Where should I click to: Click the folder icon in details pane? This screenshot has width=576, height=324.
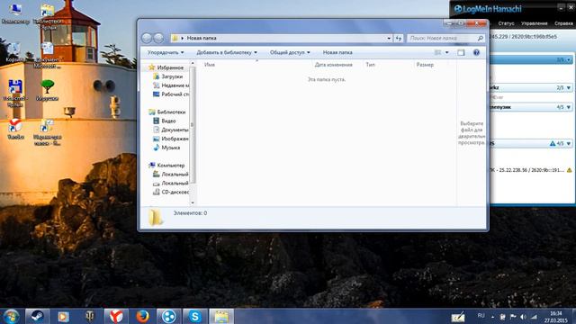tap(156, 217)
